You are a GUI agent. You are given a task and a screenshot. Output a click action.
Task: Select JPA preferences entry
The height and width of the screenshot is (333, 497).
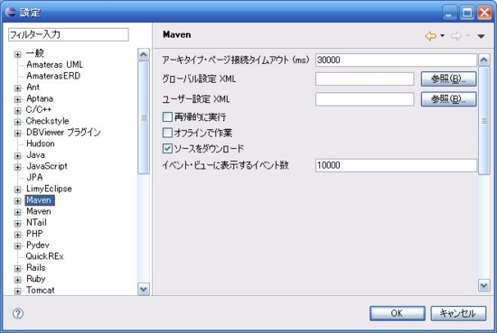34,177
